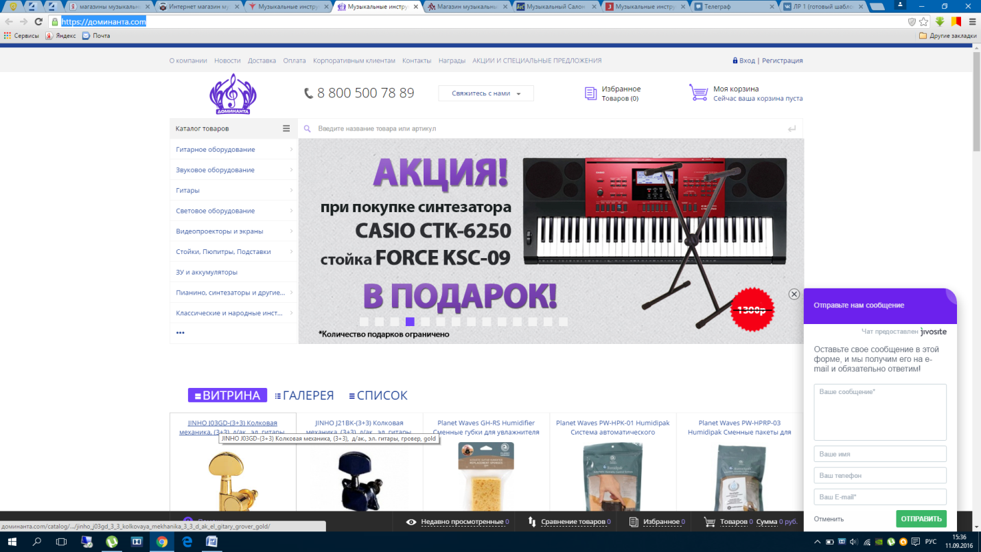Open the shopping cart icon next to Моя корзина
Viewport: 981px width, 552px height.
coord(699,93)
